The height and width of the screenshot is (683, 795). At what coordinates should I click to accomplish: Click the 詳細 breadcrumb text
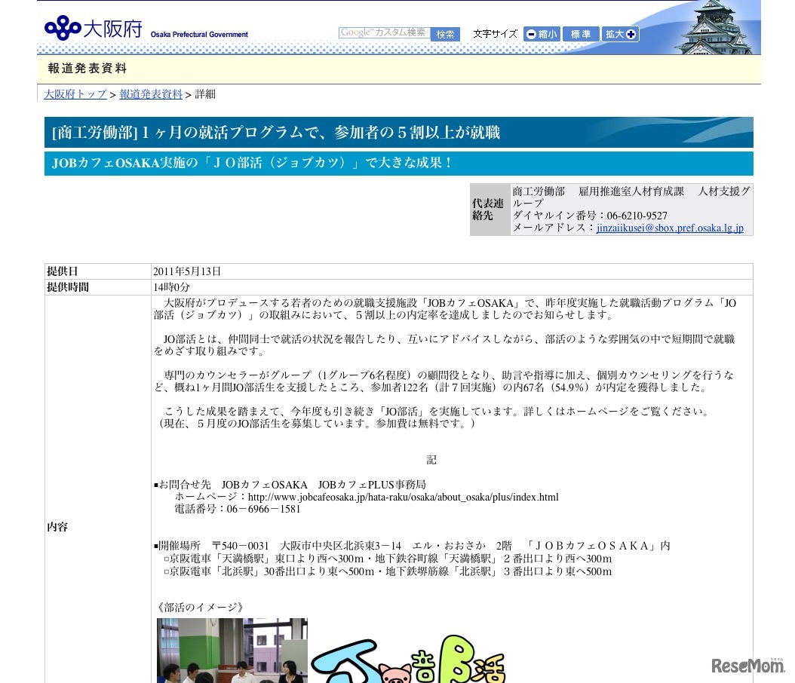pos(205,94)
